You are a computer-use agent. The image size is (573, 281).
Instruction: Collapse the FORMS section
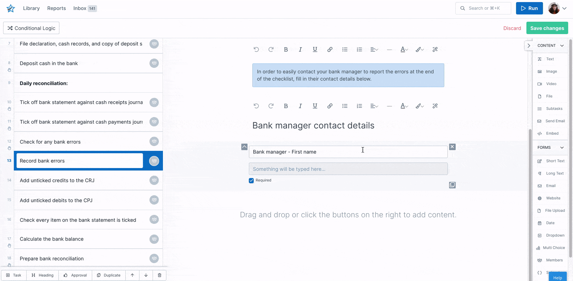(562, 147)
